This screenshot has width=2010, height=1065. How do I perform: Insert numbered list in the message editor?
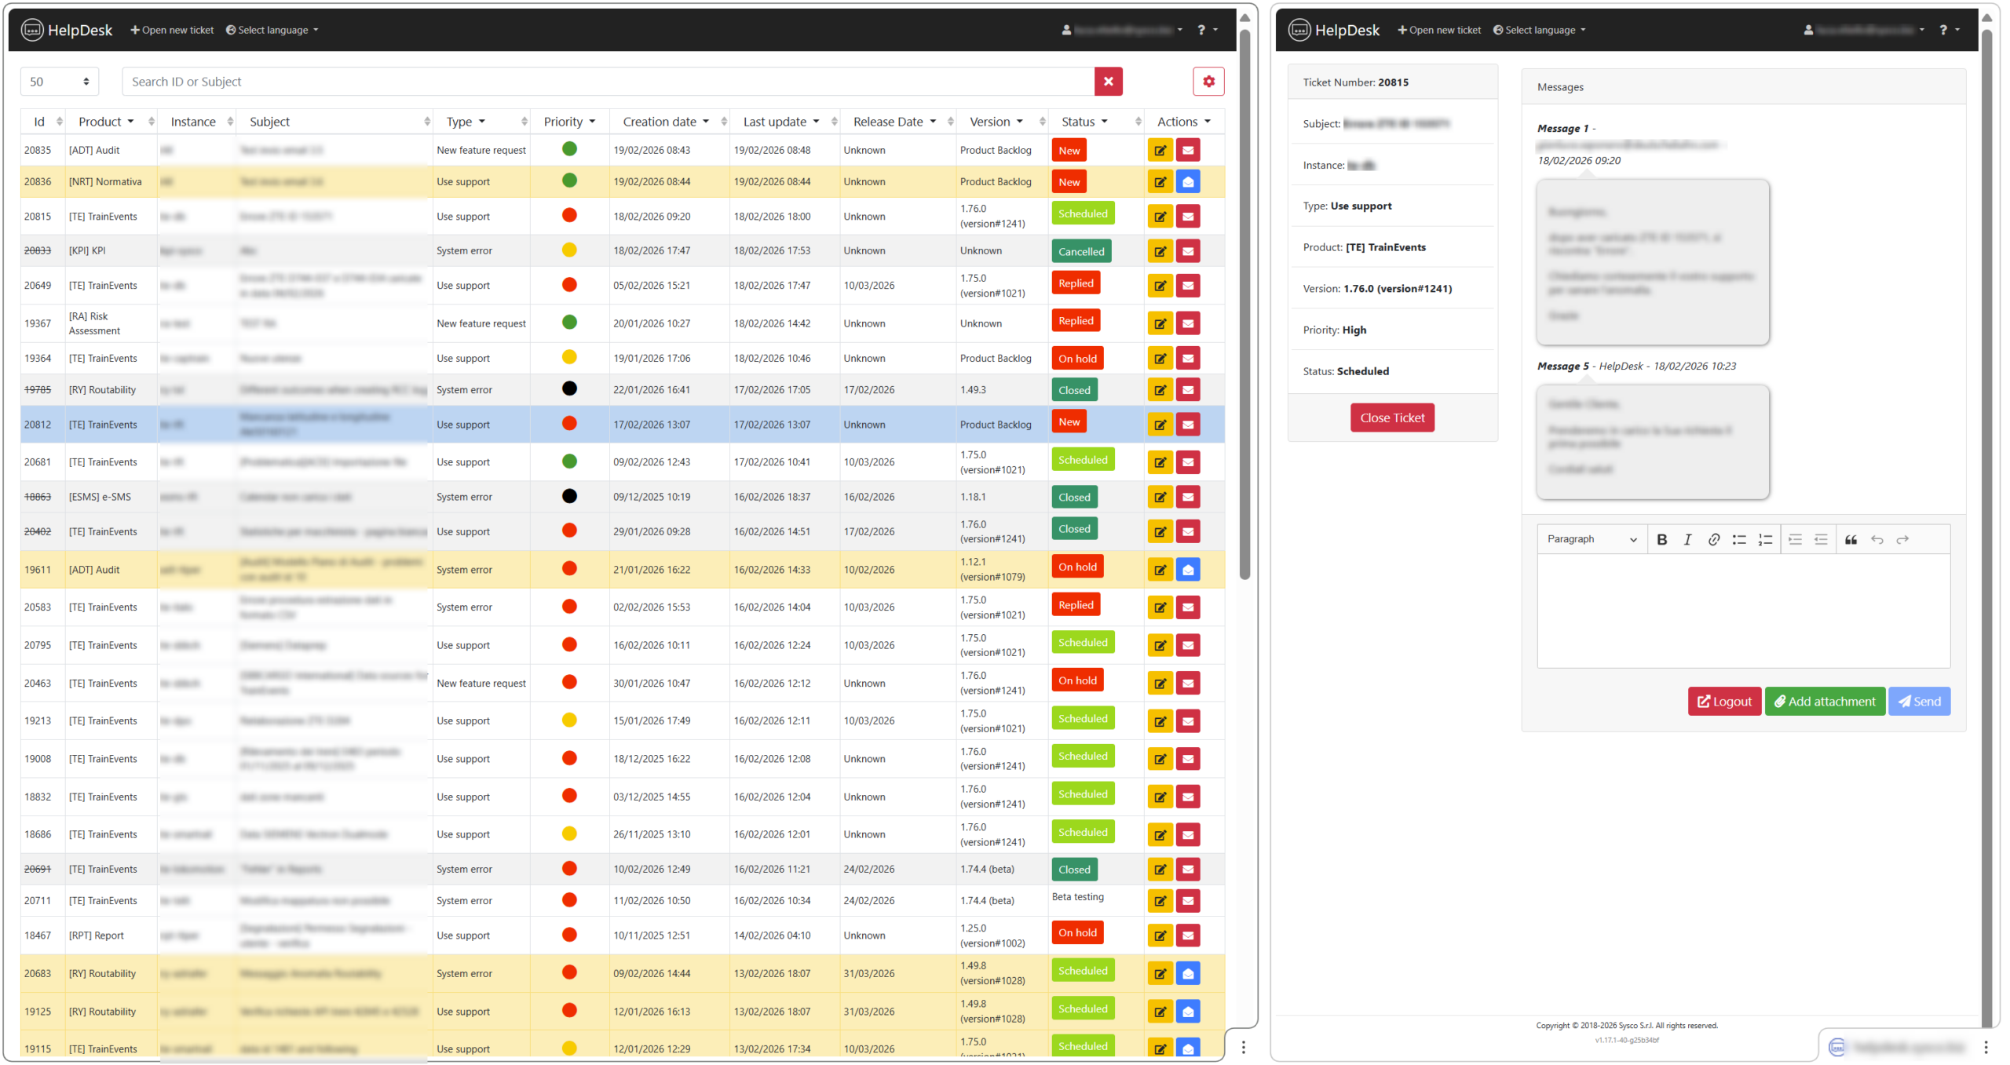(x=1765, y=539)
